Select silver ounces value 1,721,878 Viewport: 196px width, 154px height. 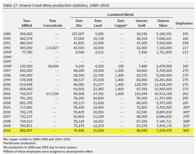(x=164, y=52)
